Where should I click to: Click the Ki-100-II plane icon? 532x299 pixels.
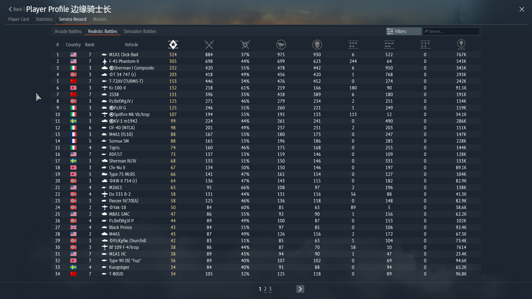click(x=104, y=88)
